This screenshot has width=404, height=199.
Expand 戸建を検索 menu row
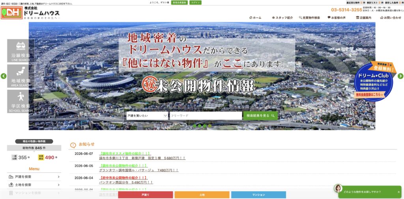[34, 177]
